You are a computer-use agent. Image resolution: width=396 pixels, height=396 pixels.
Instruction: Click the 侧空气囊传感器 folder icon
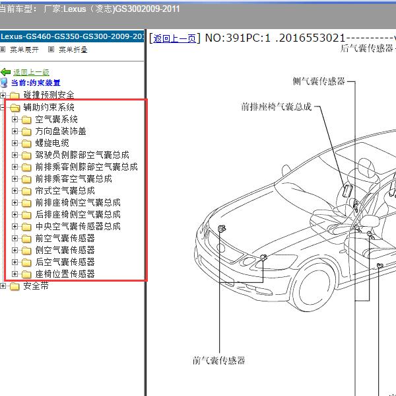click(26, 251)
